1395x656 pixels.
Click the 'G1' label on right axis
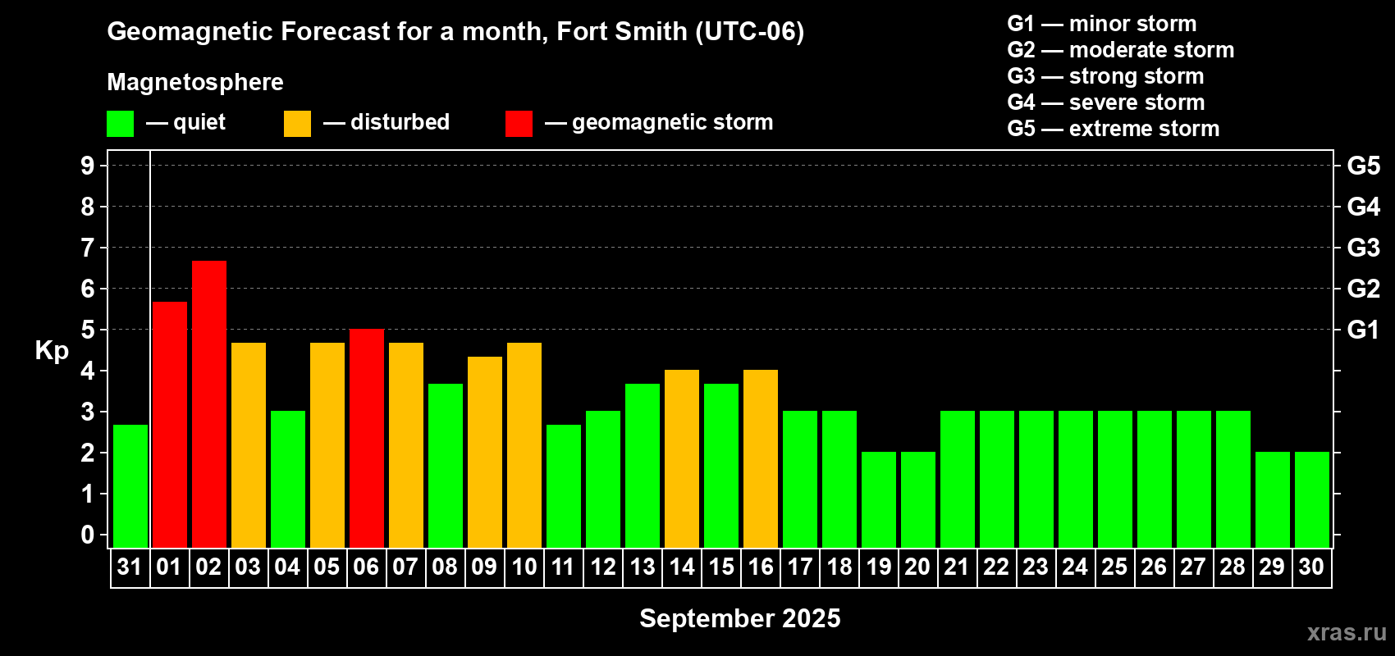click(x=1364, y=330)
